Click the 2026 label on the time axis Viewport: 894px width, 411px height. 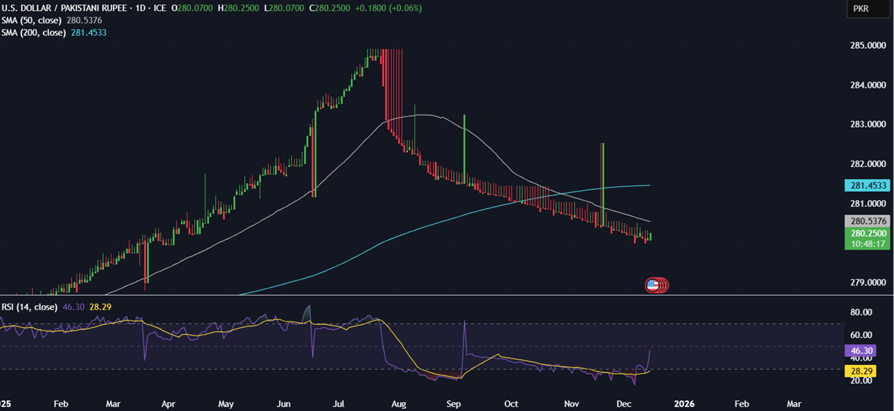[684, 403]
